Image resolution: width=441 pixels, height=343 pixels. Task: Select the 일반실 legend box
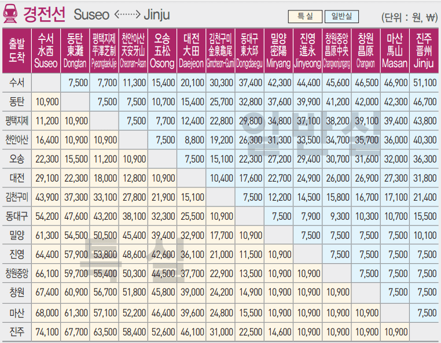pyautogui.click(x=341, y=16)
